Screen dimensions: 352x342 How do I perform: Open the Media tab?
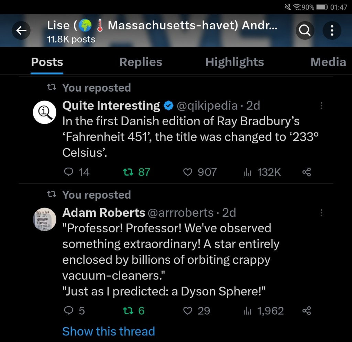(x=328, y=62)
